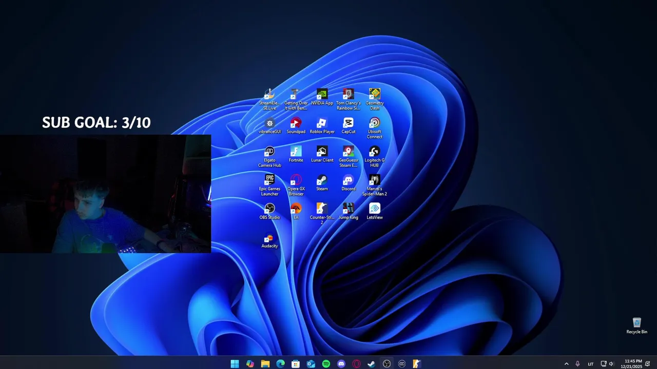The width and height of the screenshot is (657, 369).
Task: Open the notification bell in the tray
Action: click(648, 364)
